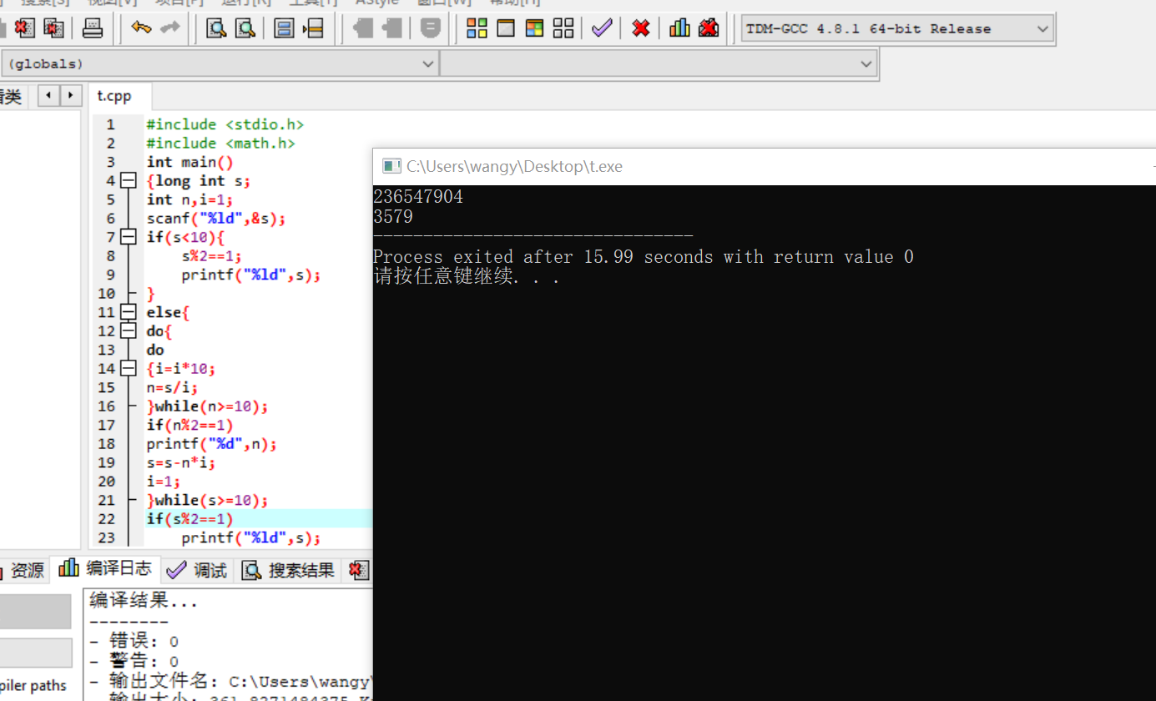Open Find using the magnifier toolbar icon

(x=217, y=28)
